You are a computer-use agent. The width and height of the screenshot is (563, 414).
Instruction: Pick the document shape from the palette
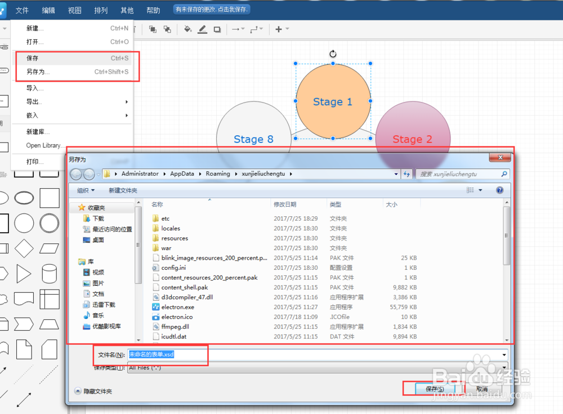(24, 299)
